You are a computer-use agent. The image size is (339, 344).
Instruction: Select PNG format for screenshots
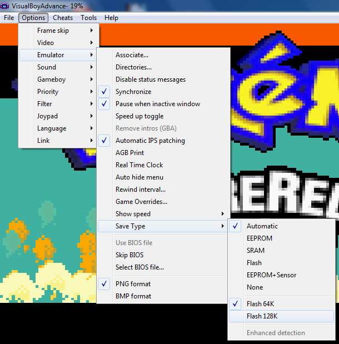[163, 284]
